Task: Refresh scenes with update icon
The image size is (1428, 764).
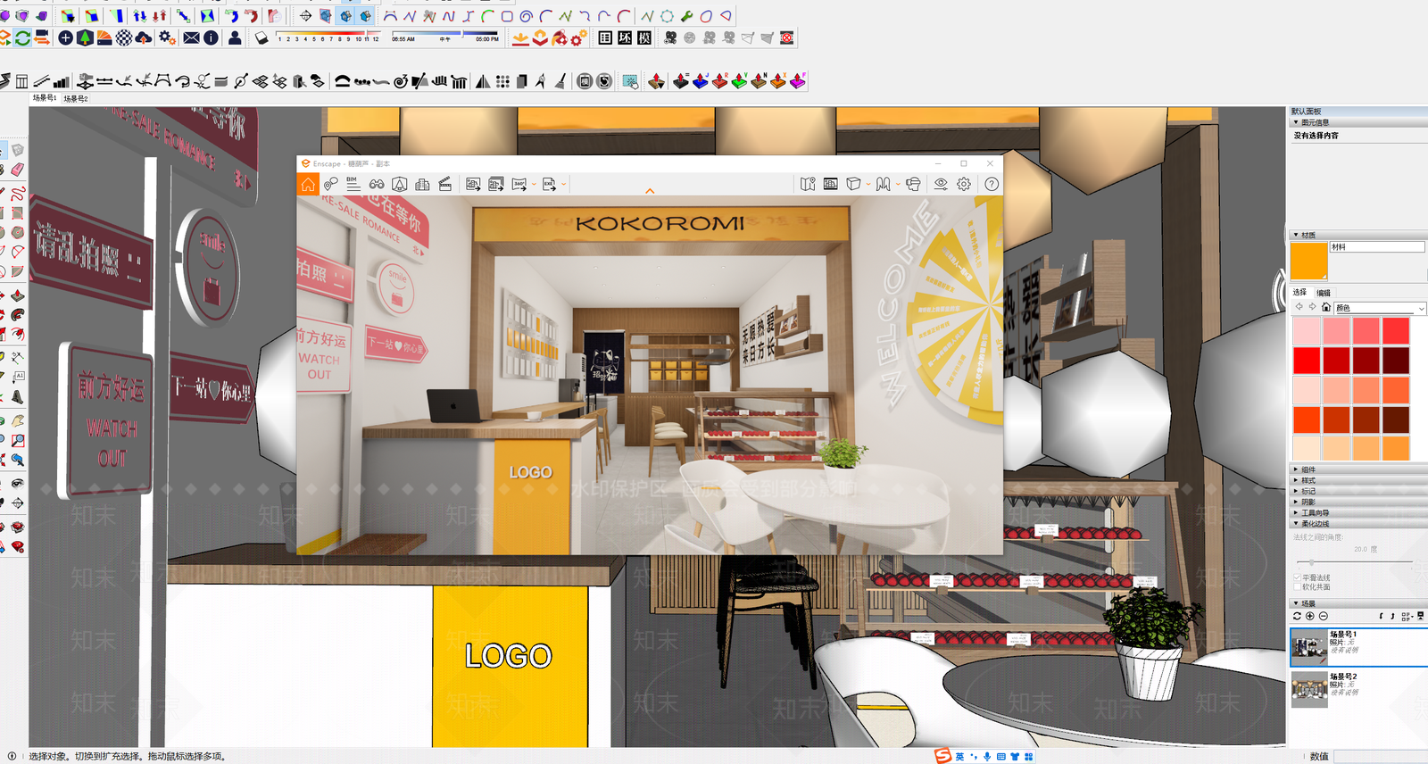Action: pos(1297,616)
